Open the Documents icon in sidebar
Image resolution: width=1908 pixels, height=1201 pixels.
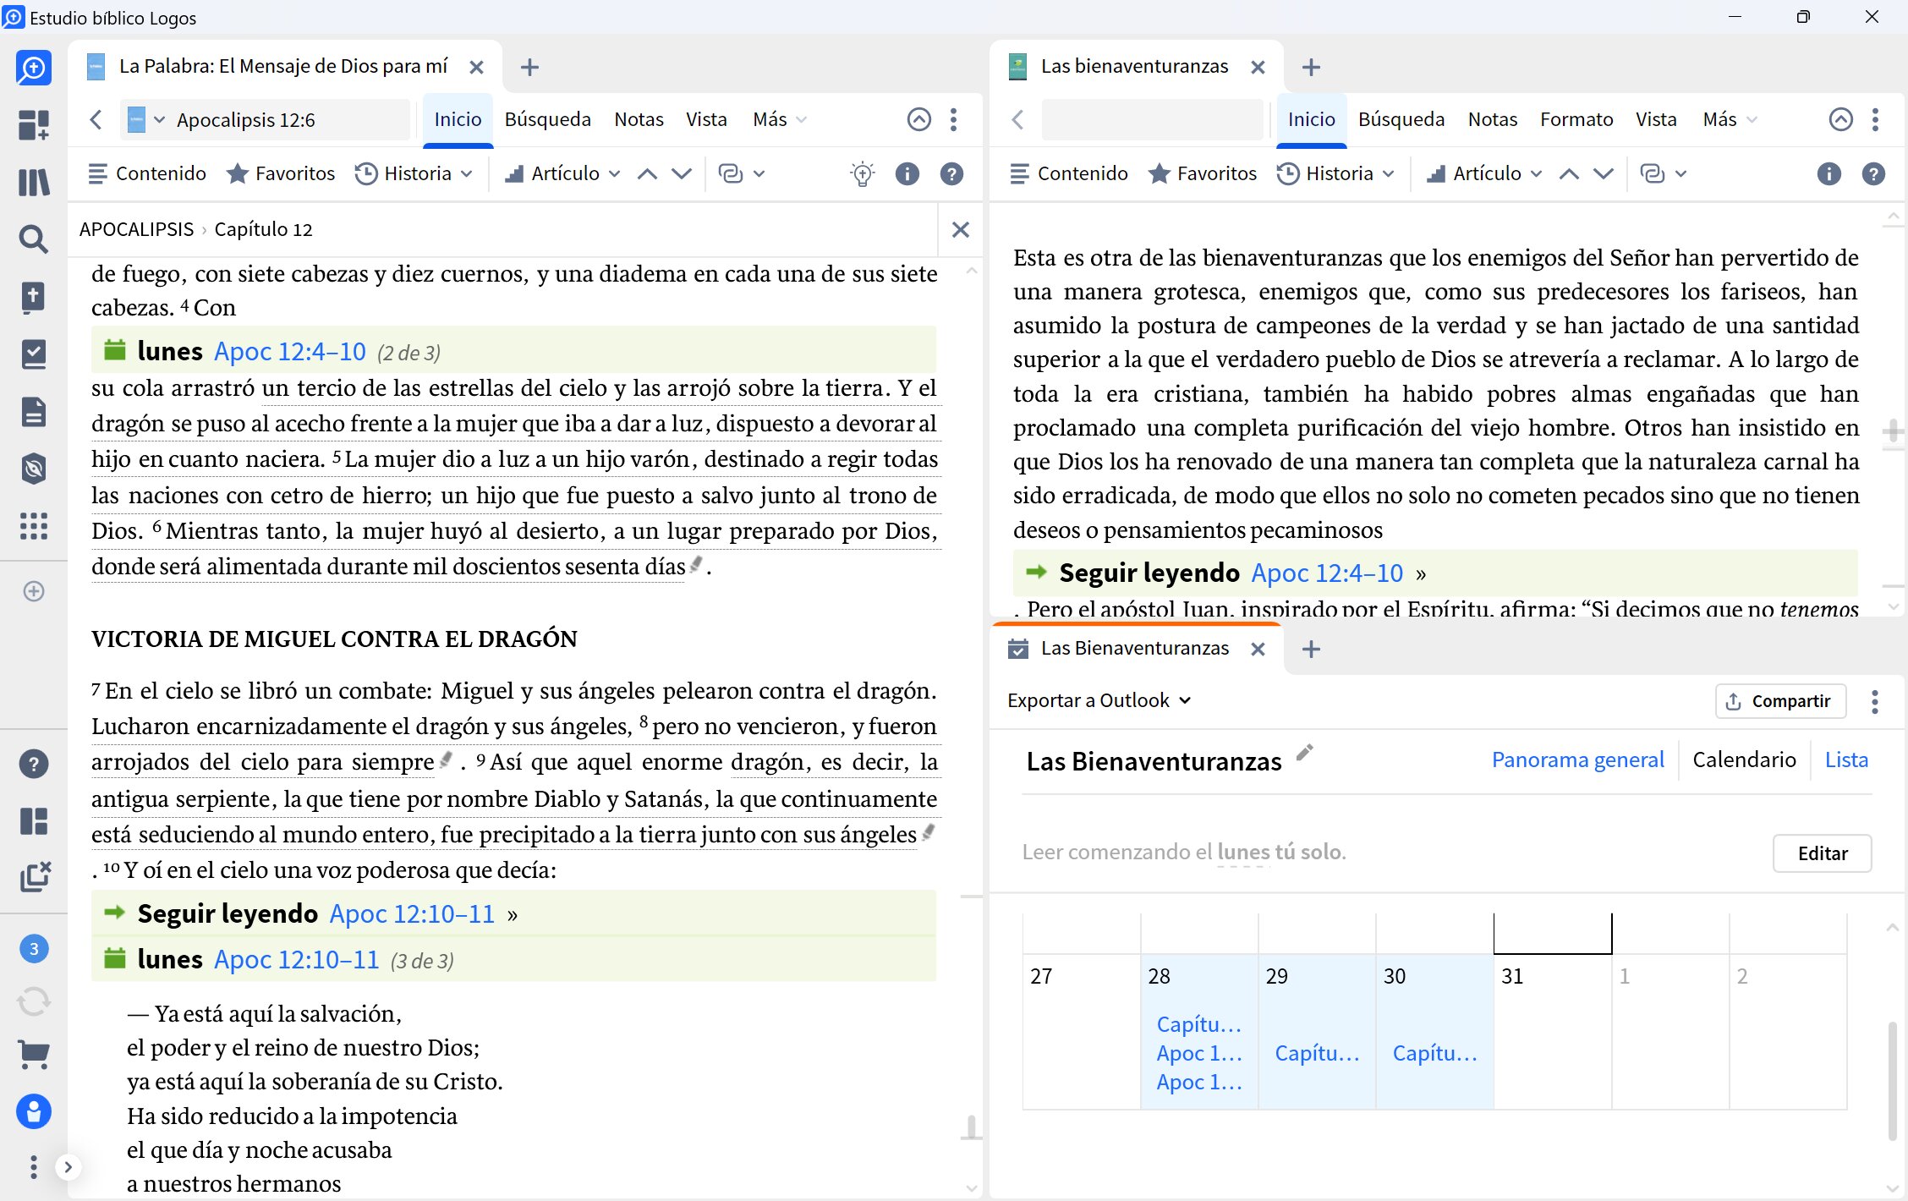(x=34, y=412)
